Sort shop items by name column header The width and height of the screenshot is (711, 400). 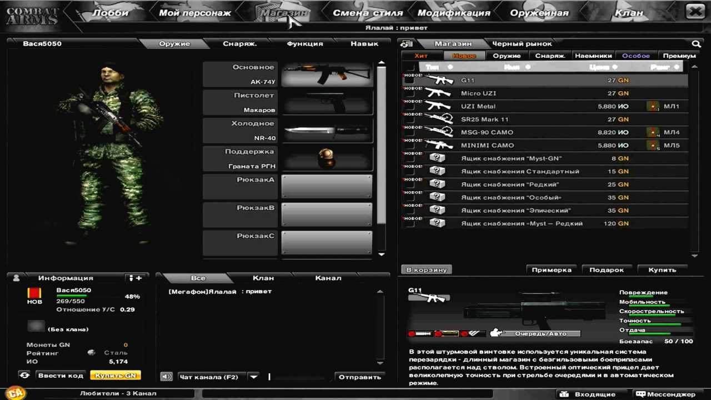click(x=517, y=67)
